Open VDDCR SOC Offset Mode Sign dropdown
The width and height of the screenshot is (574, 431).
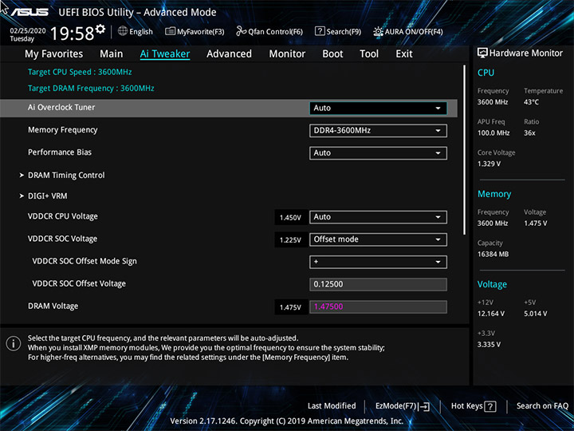(x=378, y=262)
